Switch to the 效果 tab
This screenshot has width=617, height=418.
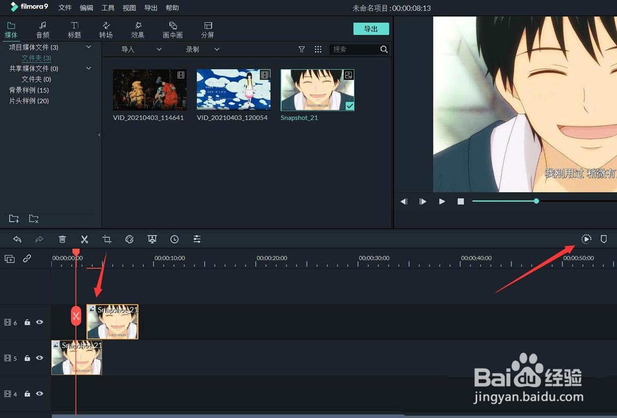[x=137, y=30]
